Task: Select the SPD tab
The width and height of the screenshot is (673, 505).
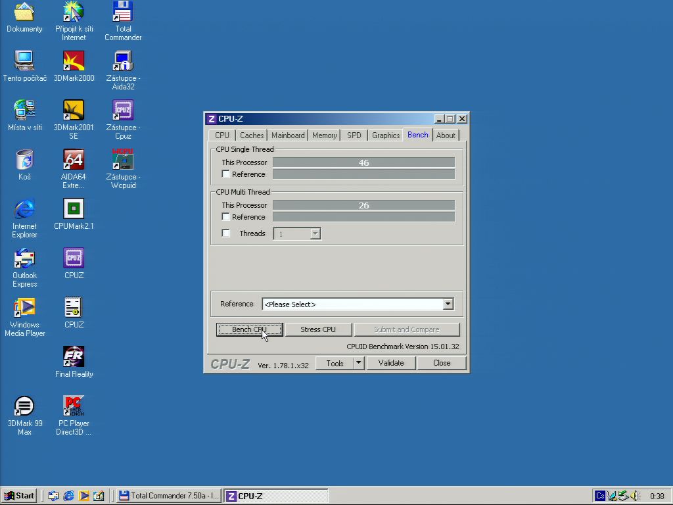Action: [x=354, y=135]
